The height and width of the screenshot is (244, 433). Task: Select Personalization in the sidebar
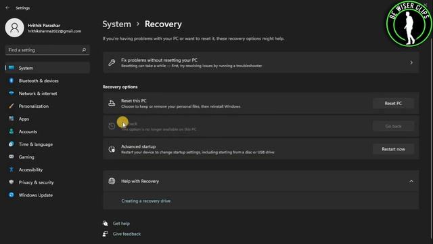click(47, 106)
